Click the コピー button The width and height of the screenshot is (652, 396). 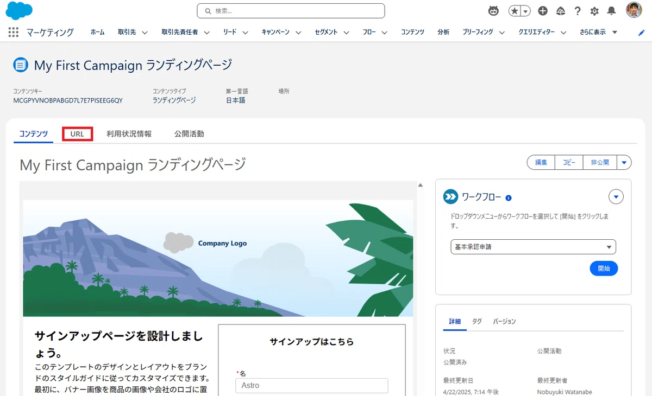[x=569, y=162]
